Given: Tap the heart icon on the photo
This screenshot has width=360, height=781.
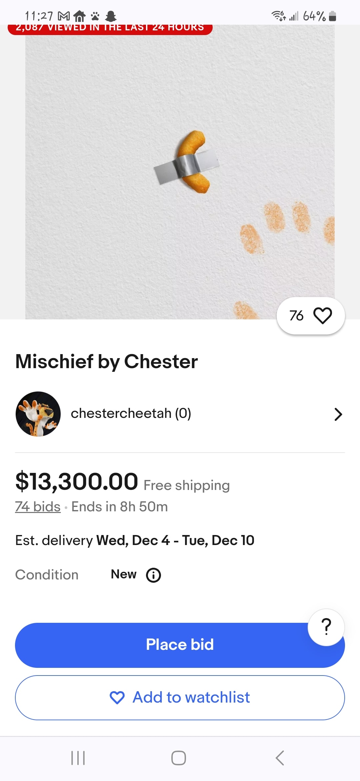Looking at the screenshot, I should (x=322, y=315).
